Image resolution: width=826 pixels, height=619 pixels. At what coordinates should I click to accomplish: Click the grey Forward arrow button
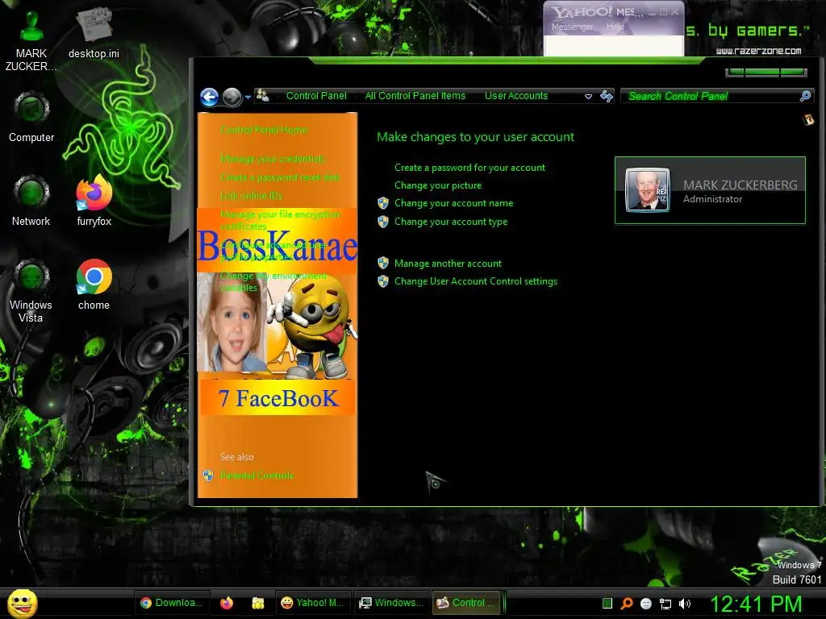click(x=232, y=97)
